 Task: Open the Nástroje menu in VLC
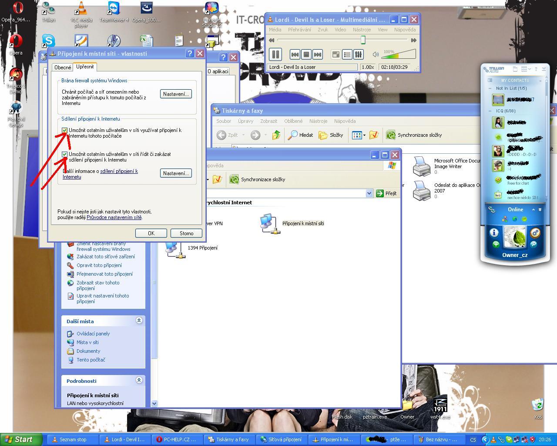click(362, 30)
